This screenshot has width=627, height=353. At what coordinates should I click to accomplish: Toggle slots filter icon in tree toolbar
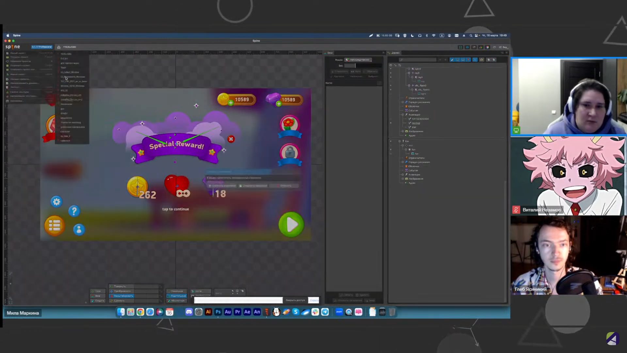point(458,60)
